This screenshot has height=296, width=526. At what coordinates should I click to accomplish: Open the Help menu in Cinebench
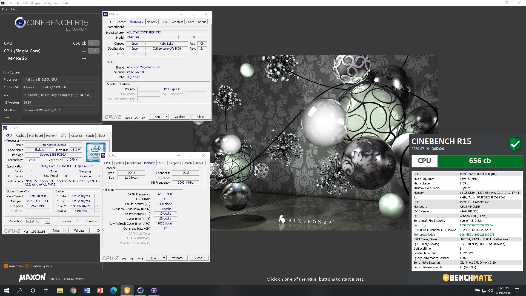pyautogui.click(x=14, y=9)
